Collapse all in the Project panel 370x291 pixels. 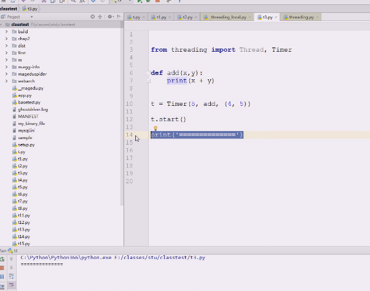pos(100,17)
